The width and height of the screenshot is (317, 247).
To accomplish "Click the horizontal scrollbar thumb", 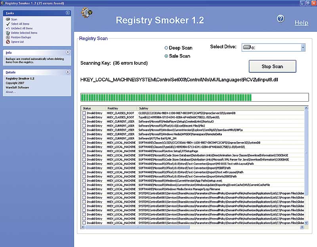I will (137, 227).
